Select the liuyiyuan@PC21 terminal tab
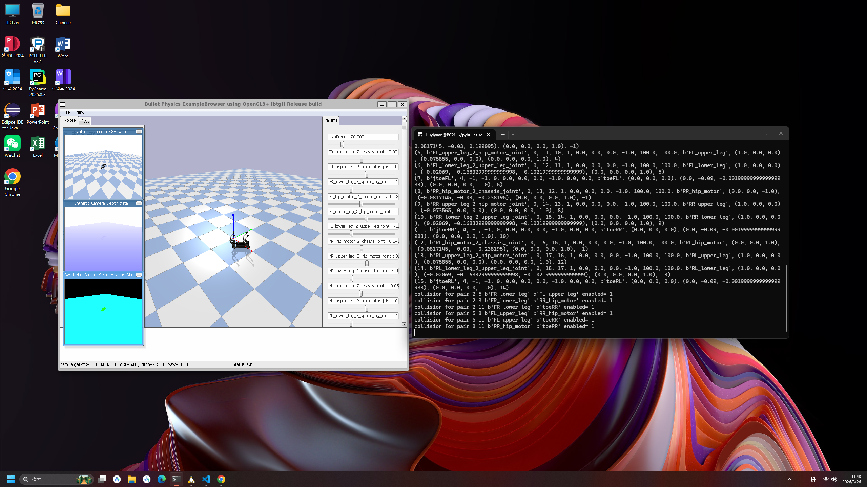Viewport: 867px width, 487px height. [x=454, y=135]
